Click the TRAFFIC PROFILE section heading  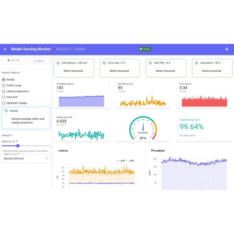click(11, 73)
